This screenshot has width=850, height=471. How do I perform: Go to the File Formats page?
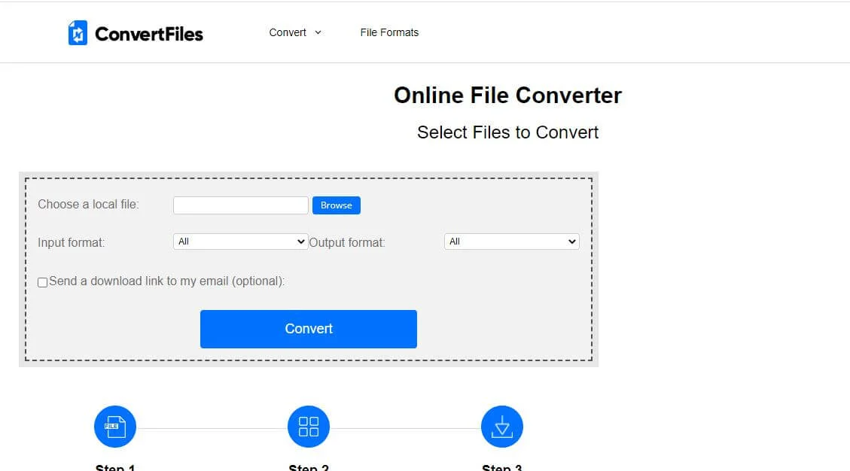pos(389,32)
